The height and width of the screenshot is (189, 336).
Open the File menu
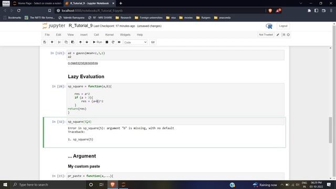tap(47, 35)
